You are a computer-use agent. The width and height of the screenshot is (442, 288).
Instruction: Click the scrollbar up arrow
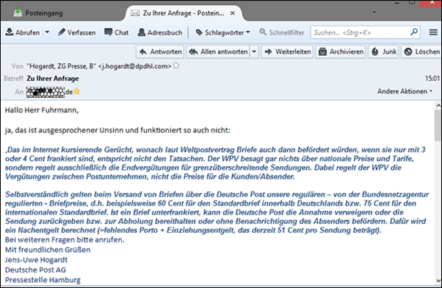click(438, 106)
